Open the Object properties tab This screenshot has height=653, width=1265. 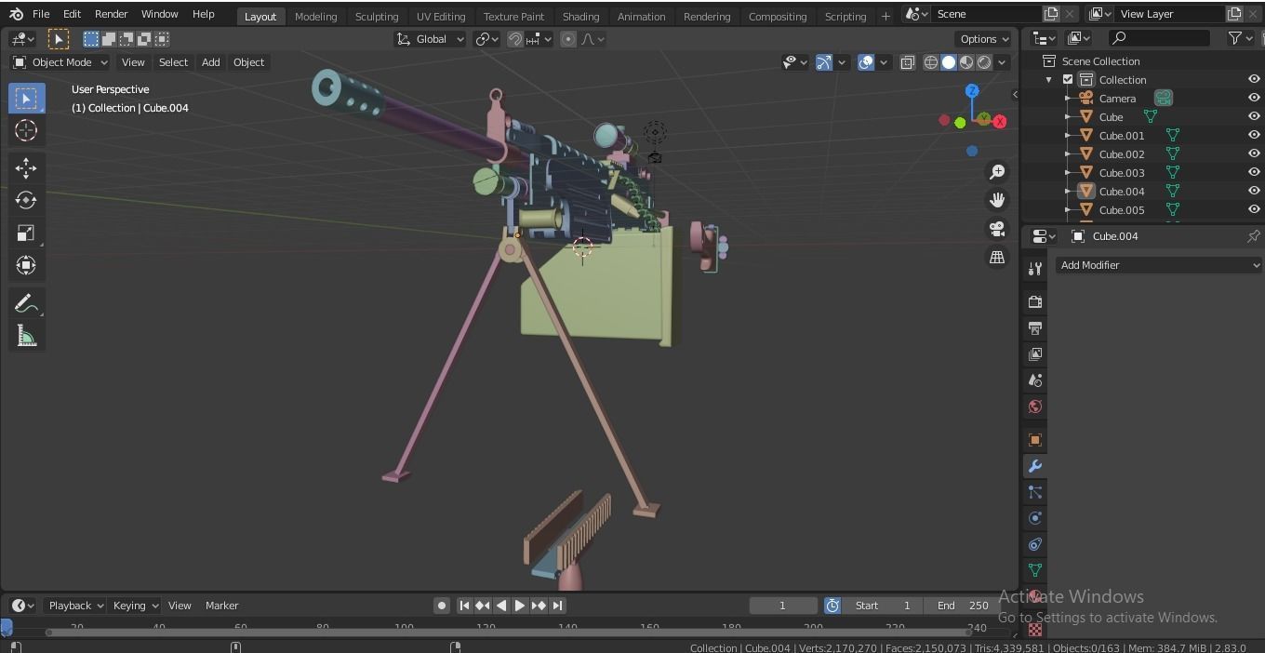pos(1034,439)
